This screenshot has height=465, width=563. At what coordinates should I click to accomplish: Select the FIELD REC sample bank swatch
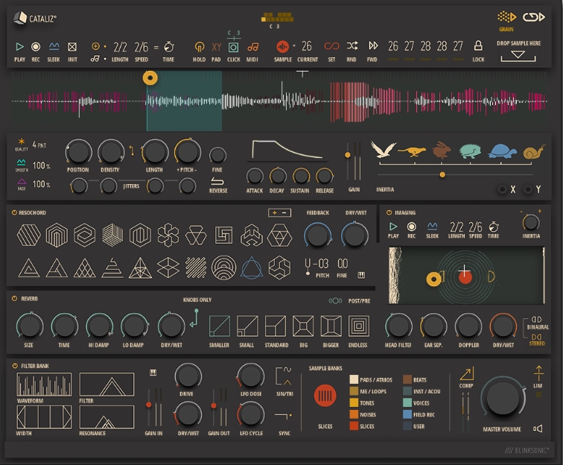click(x=407, y=414)
